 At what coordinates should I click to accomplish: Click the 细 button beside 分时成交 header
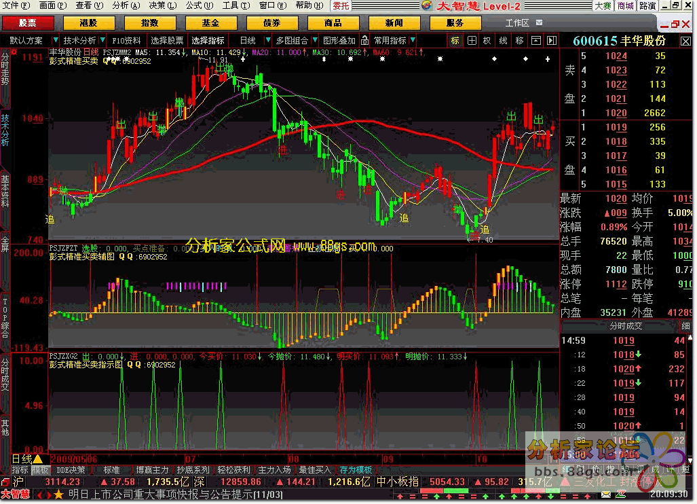click(x=685, y=326)
